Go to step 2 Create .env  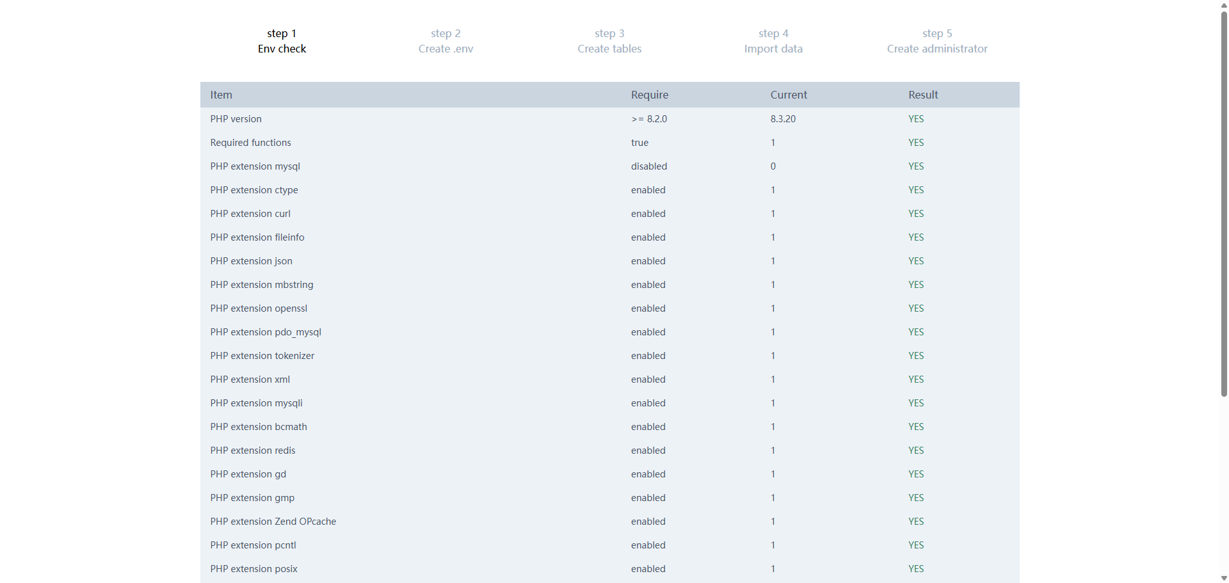coord(446,41)
